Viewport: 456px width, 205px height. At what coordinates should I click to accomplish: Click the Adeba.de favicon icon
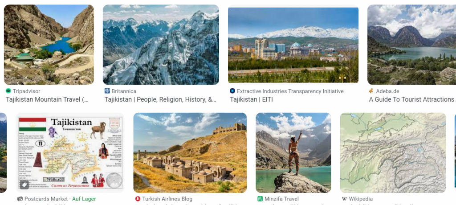click(371, 91)
